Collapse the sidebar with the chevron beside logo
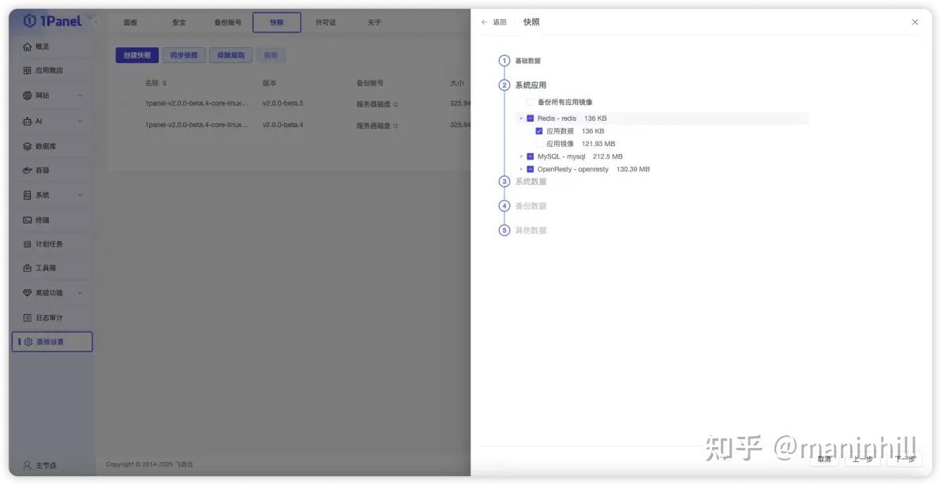 pos(96,22)
